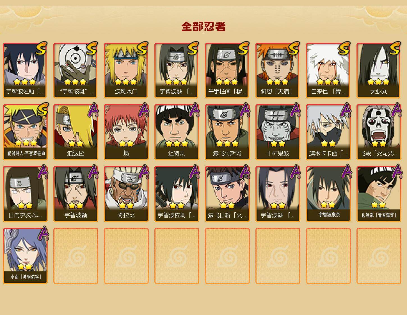The height and width of the screenshot is (315, 407).
Task: Select the 波风水门 ninja card
Action: pos(126,70)
